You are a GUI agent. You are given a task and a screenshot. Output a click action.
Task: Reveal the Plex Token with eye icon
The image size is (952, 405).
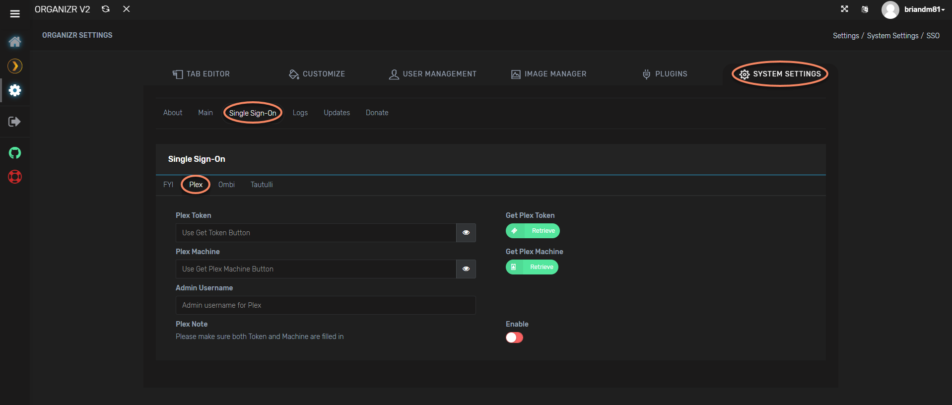point(466,233)
